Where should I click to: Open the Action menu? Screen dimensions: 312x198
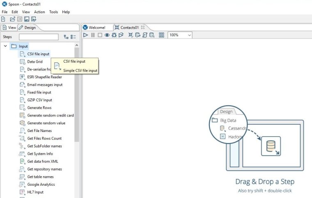(39, 12)
